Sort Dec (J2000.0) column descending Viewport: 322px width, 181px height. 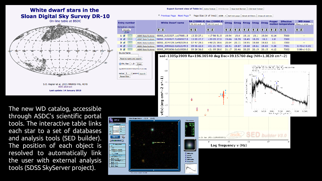click(x=212, y=30)
